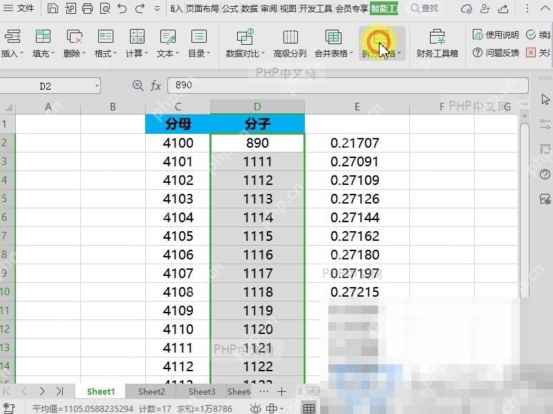Click the 问题反馈 button

[x=496, y=53]
